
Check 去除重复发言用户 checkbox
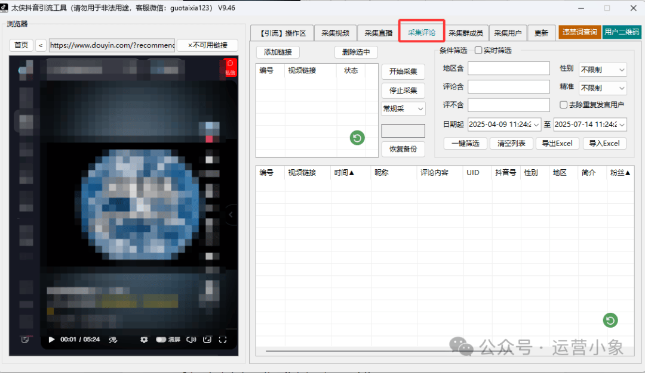[564, 105]
